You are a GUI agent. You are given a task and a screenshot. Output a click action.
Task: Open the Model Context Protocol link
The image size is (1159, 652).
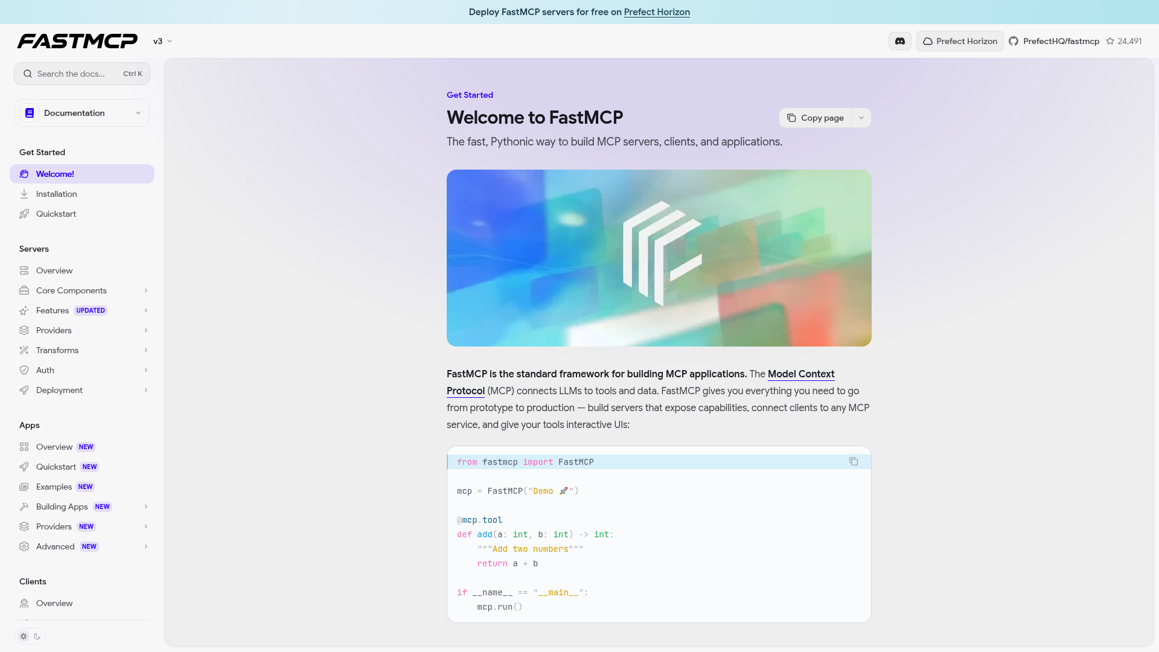point(800,374)
